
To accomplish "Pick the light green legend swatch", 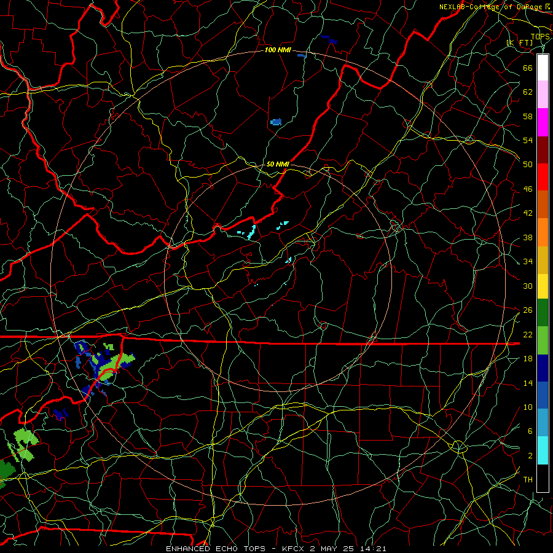I will click(543, 340).
